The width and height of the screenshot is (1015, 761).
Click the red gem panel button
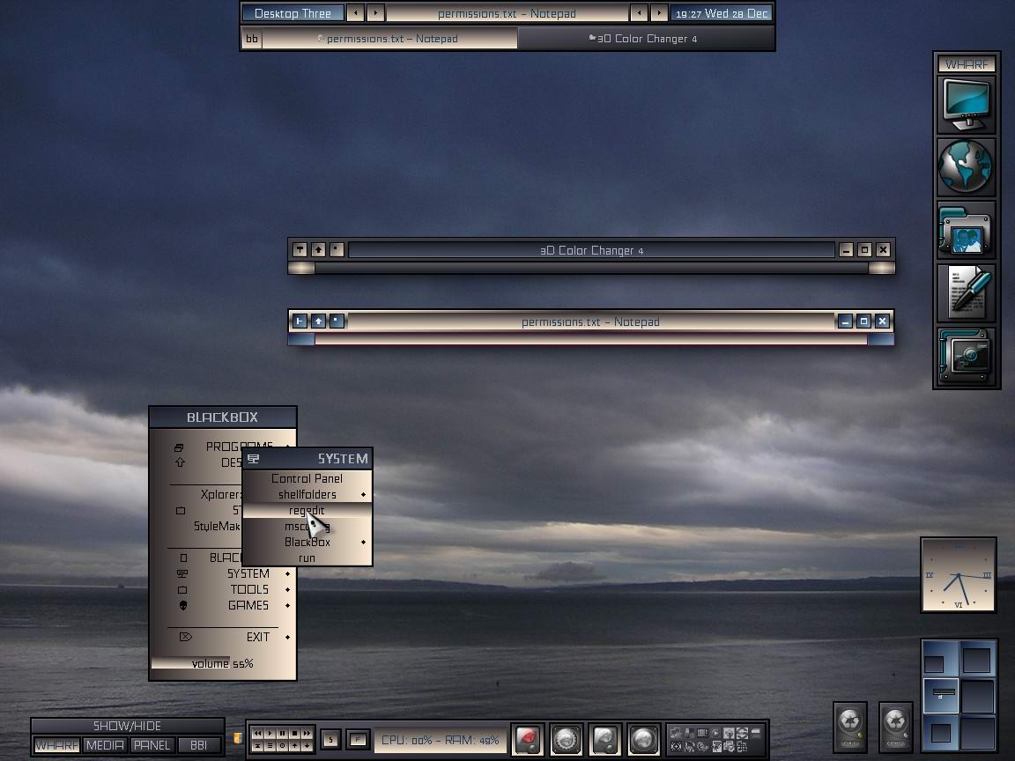(x=528, y=739)
